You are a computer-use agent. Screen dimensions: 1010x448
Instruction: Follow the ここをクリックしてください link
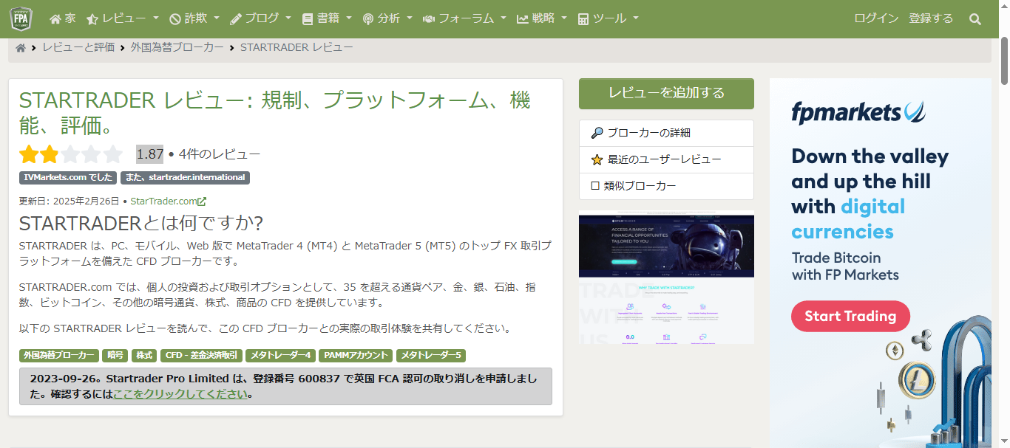click(x=180, y=394)
